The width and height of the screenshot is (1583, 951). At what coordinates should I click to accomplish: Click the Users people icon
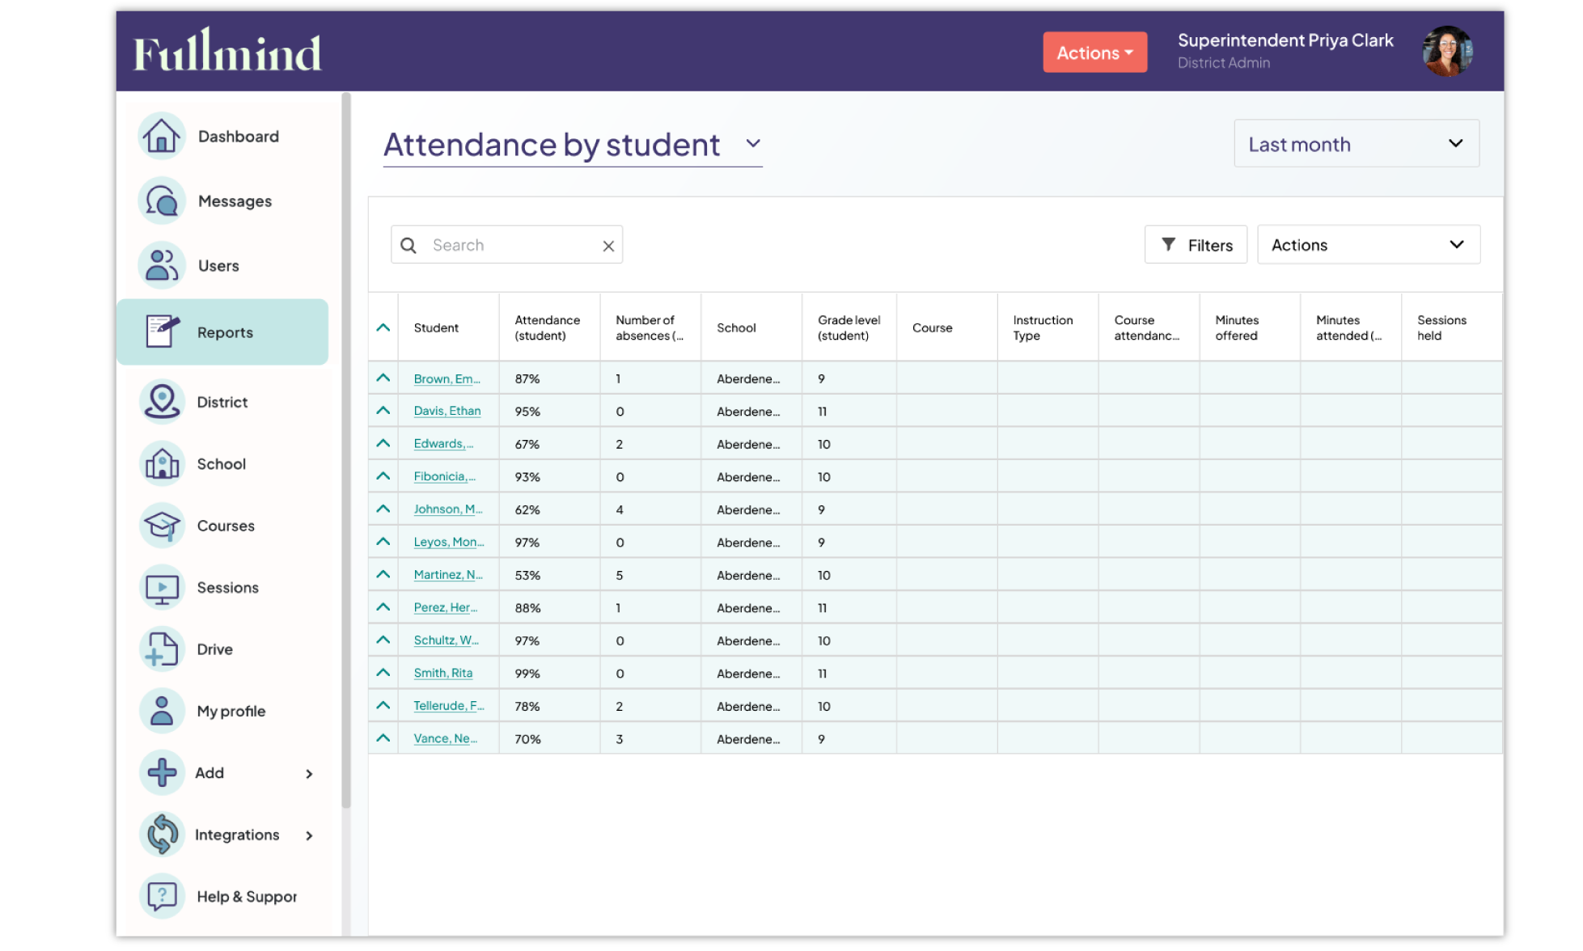pyautogui.click(x=162, y=265)
